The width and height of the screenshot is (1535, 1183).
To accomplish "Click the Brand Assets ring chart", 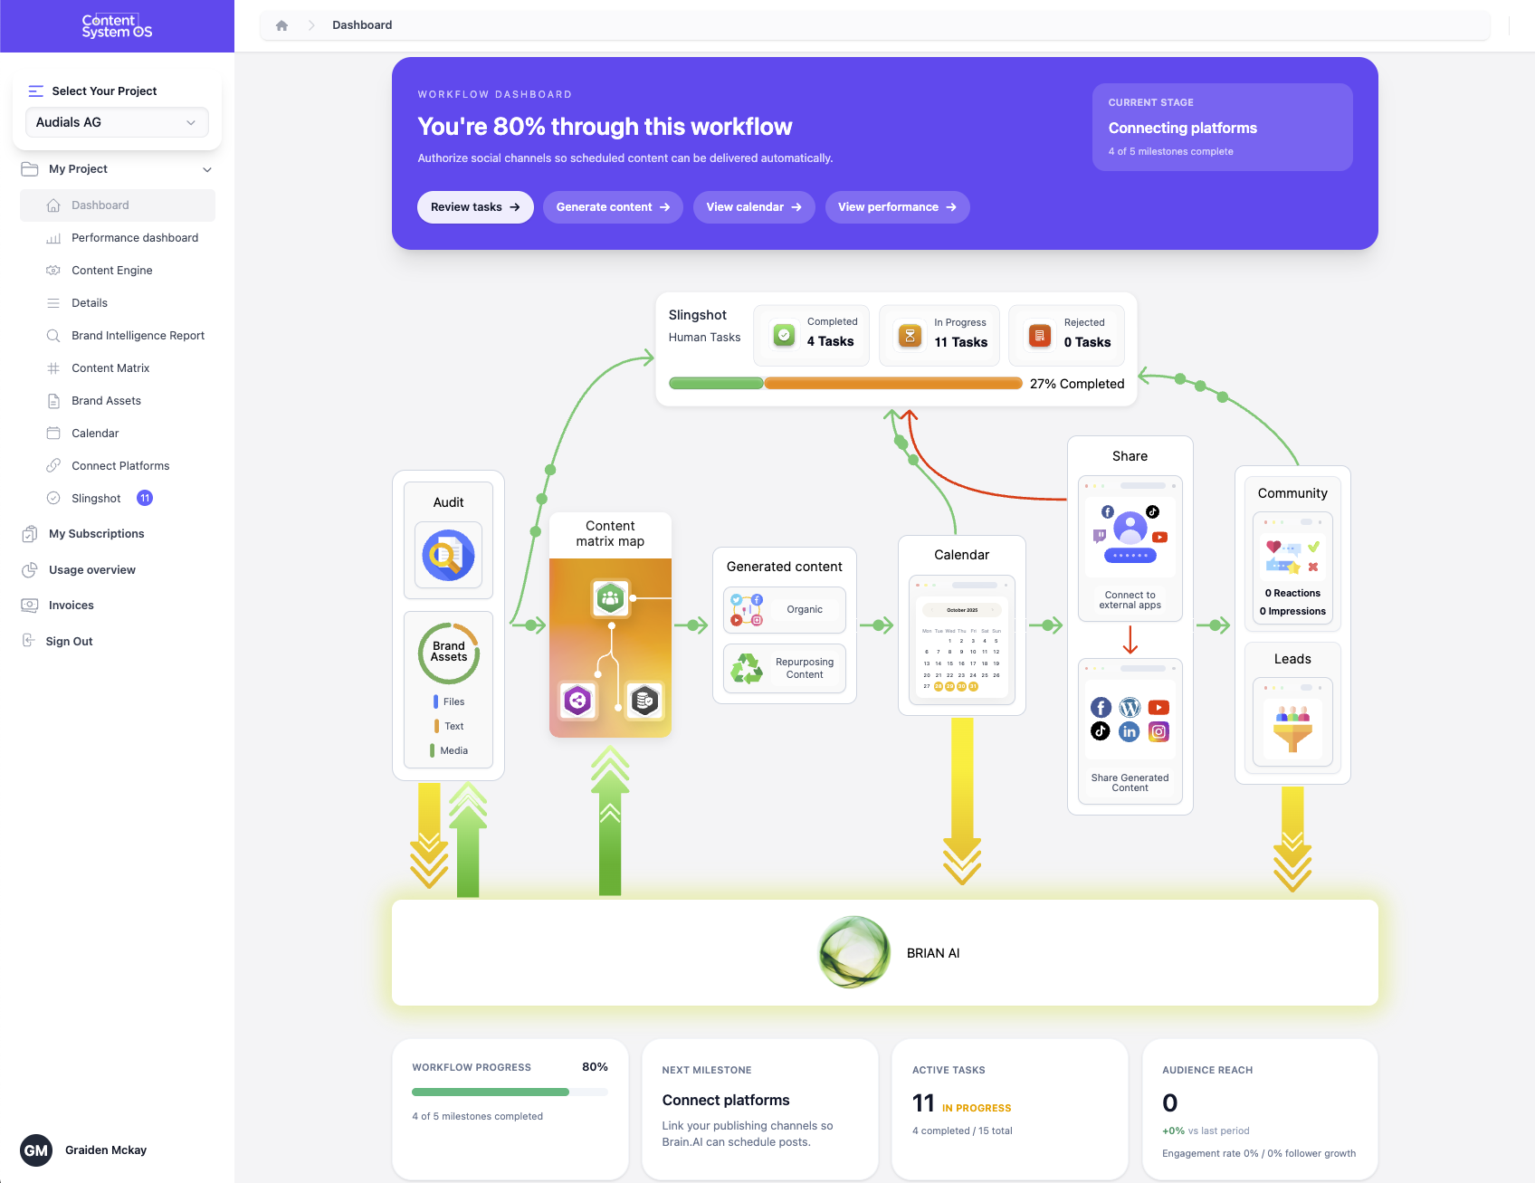I will coord(449,653).
